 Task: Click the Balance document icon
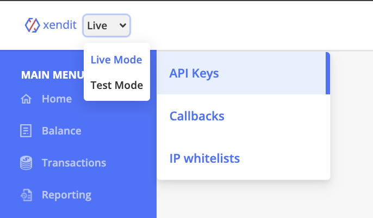pyautogui.click(x=26, y=131)
